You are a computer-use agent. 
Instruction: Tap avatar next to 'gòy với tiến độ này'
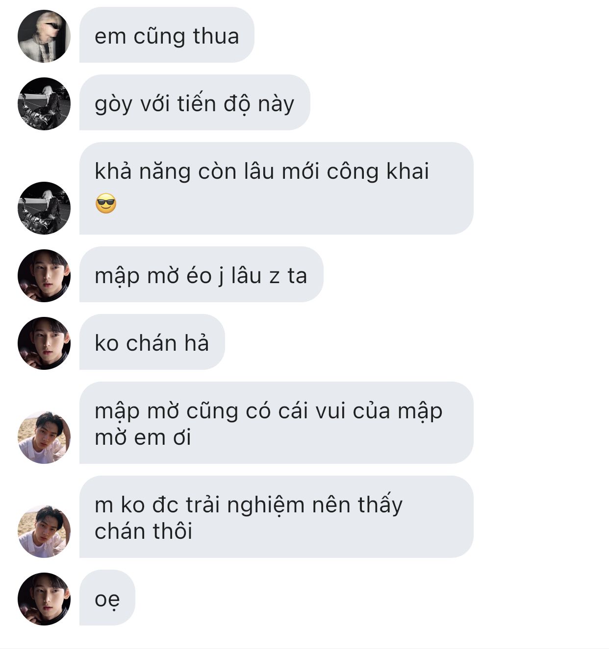tap(44, 104)
